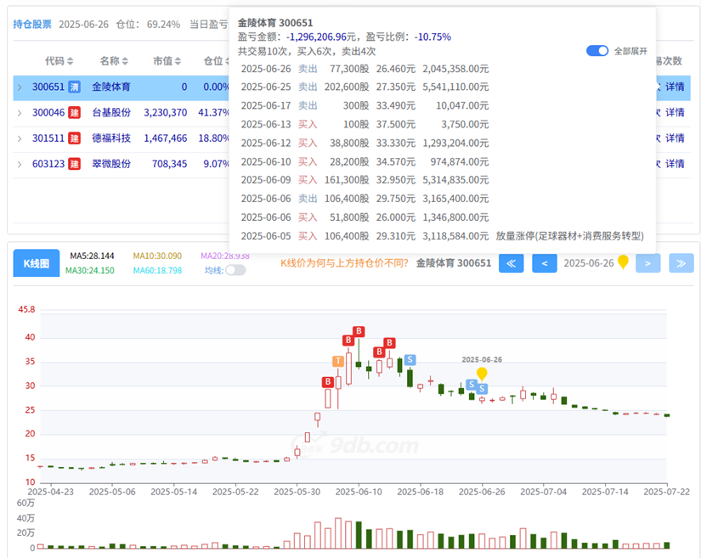The height and width of the screenshot is (558, 701).
Task: Open the 持仓股票 tab
Action: tap(32, 24)
